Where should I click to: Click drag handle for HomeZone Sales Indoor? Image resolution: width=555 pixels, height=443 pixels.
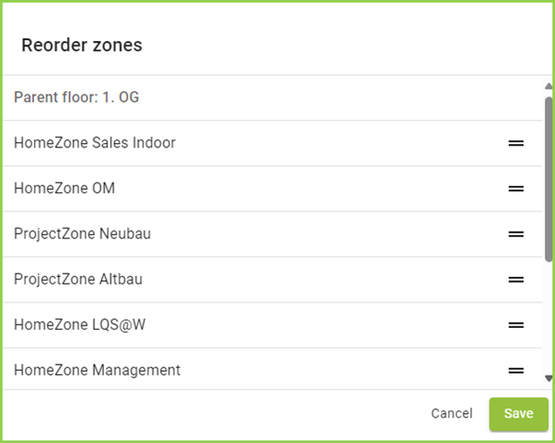coord(516,143)
